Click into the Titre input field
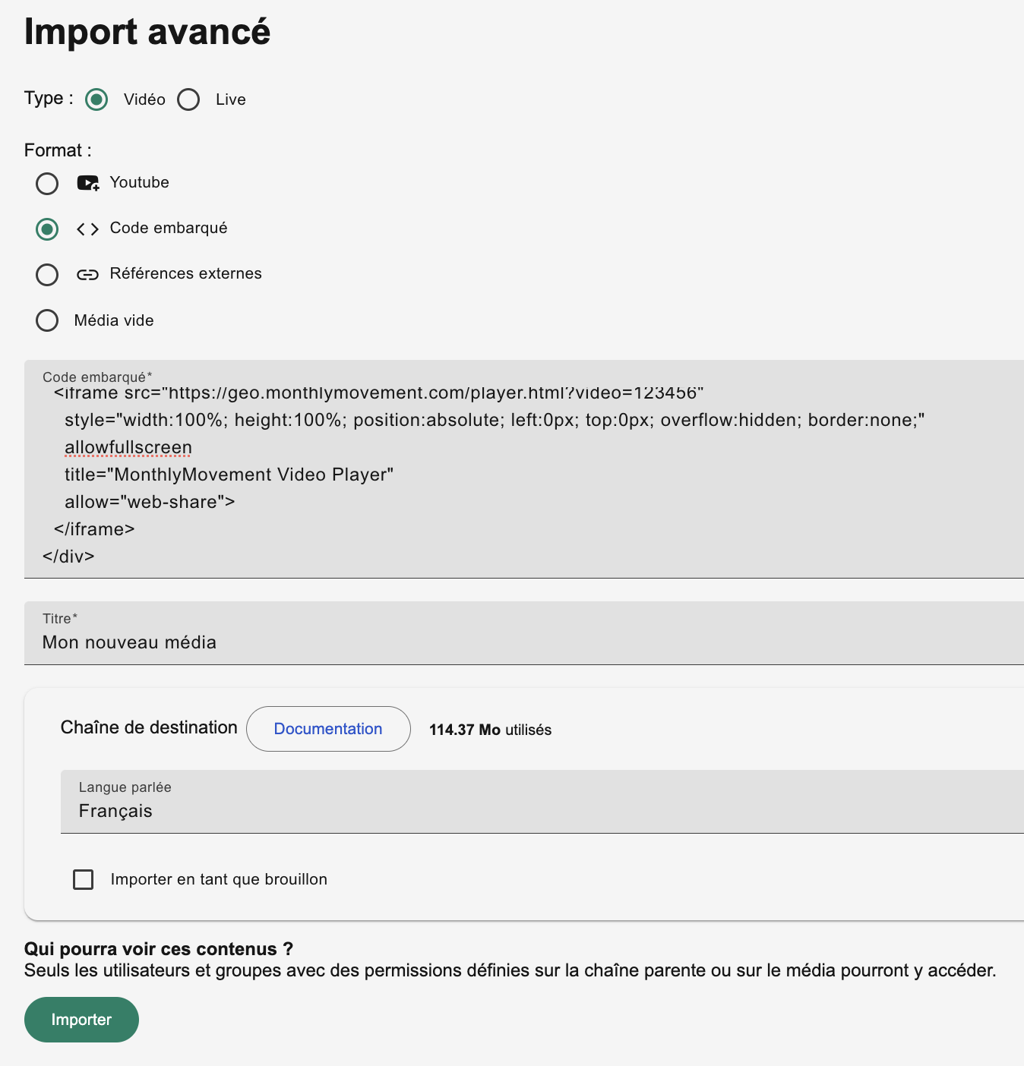The width and height of the screenshot is (1024, 1066). click(524, 633)
